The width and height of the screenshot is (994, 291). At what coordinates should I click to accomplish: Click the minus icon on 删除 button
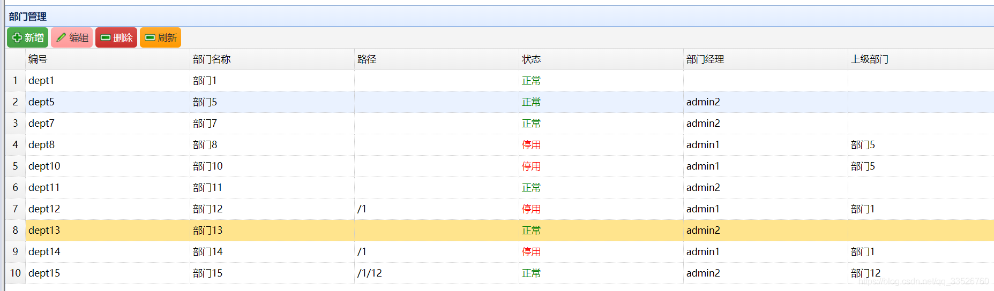point(106,37)
